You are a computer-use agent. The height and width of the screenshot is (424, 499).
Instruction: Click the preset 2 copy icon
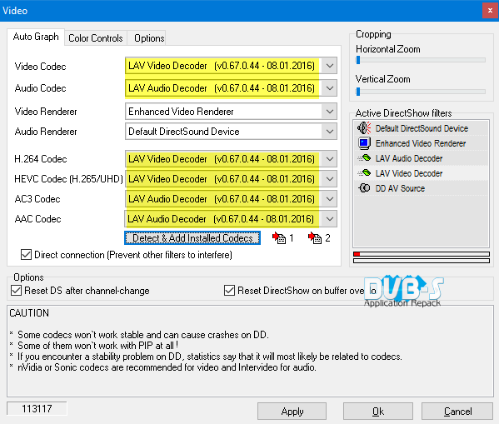315,237
